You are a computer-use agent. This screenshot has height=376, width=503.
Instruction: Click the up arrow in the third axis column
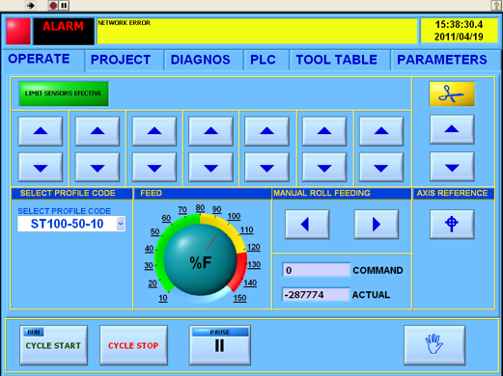pyautogui.click(x=154, y=131)
